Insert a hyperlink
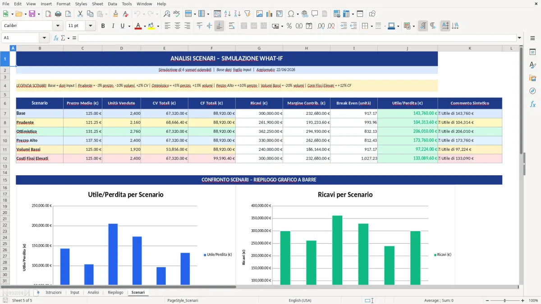Screen dimensions: 541x304 click(305, 14)
